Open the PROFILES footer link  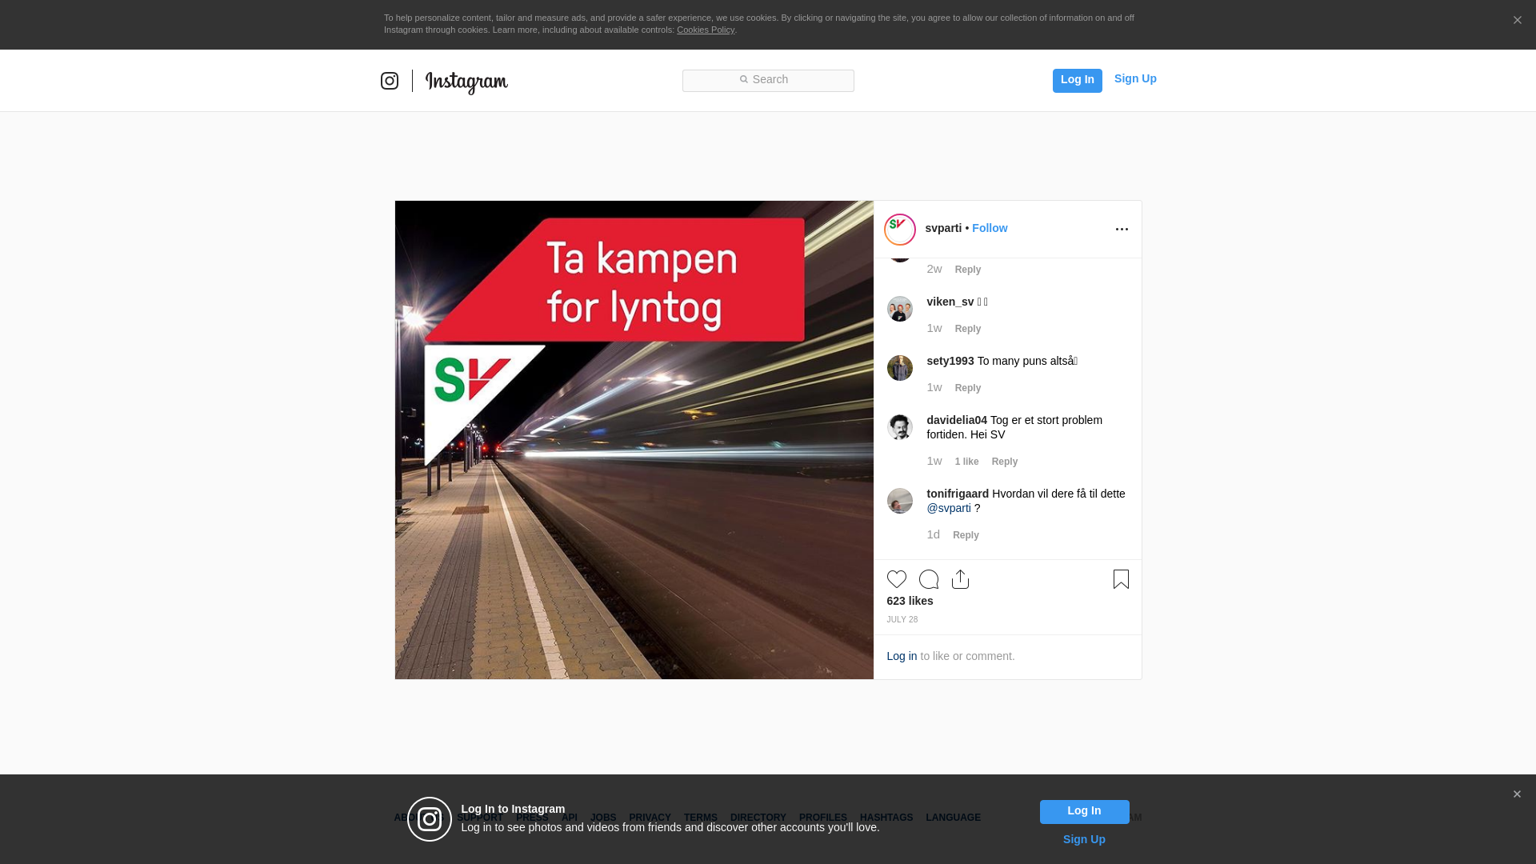[x=823, y=818]
